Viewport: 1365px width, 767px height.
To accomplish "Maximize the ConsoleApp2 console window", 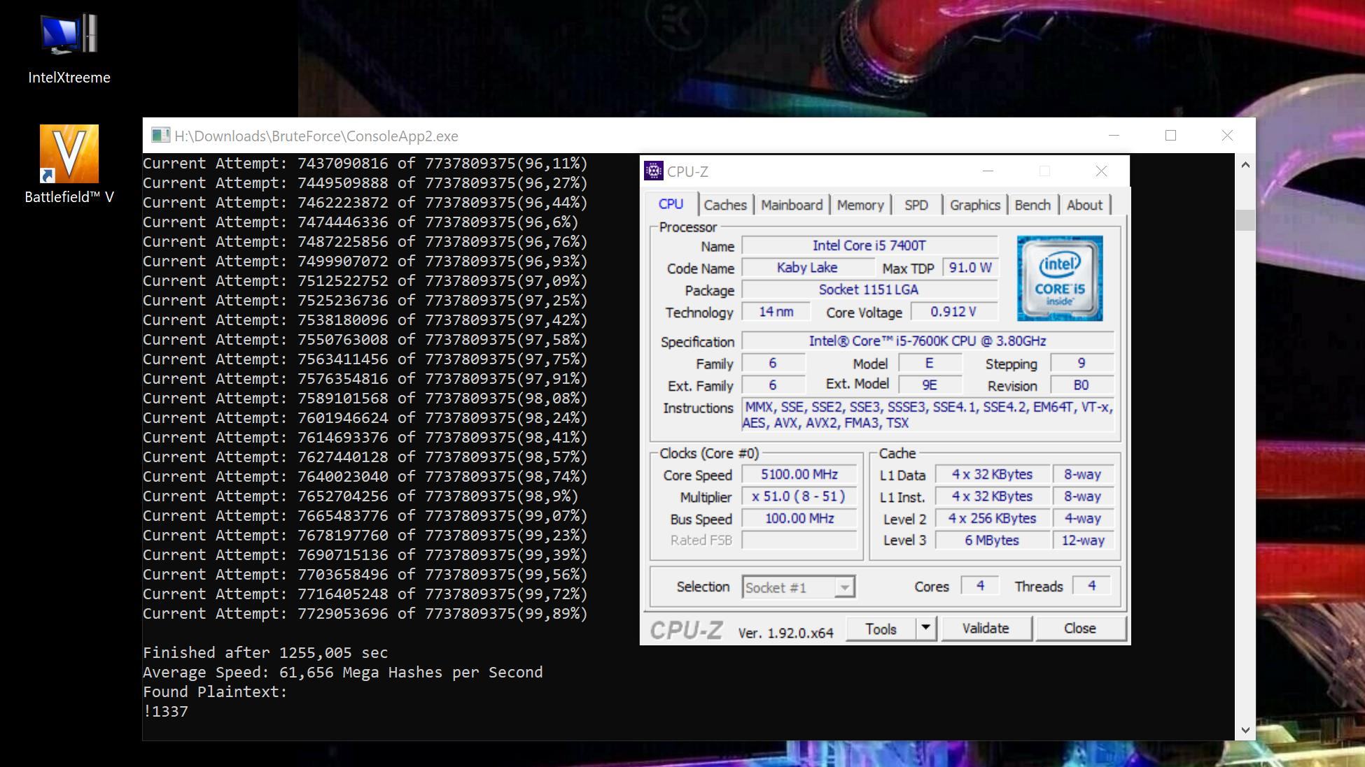I will pos(1170,136).
